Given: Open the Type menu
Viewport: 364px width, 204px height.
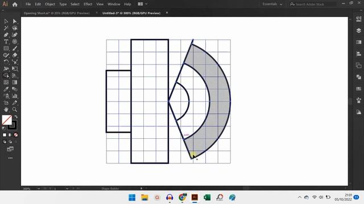Looking at the screenshot, I should [x=63, y=4].
